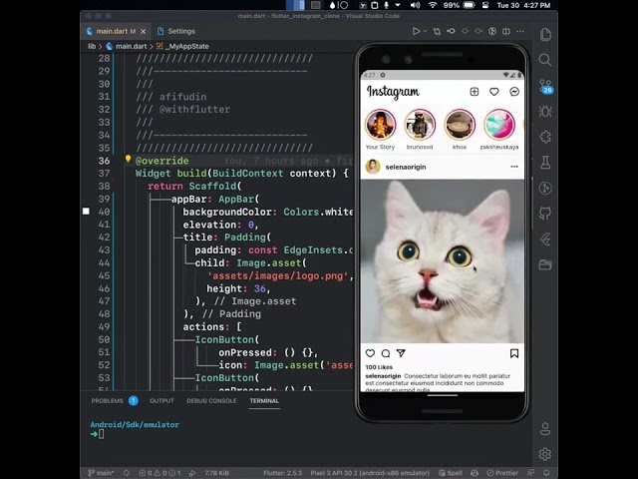Run the Dart file with play button
Image resolution: width=638 pixels, height=479 pixels.
point(416,31)
